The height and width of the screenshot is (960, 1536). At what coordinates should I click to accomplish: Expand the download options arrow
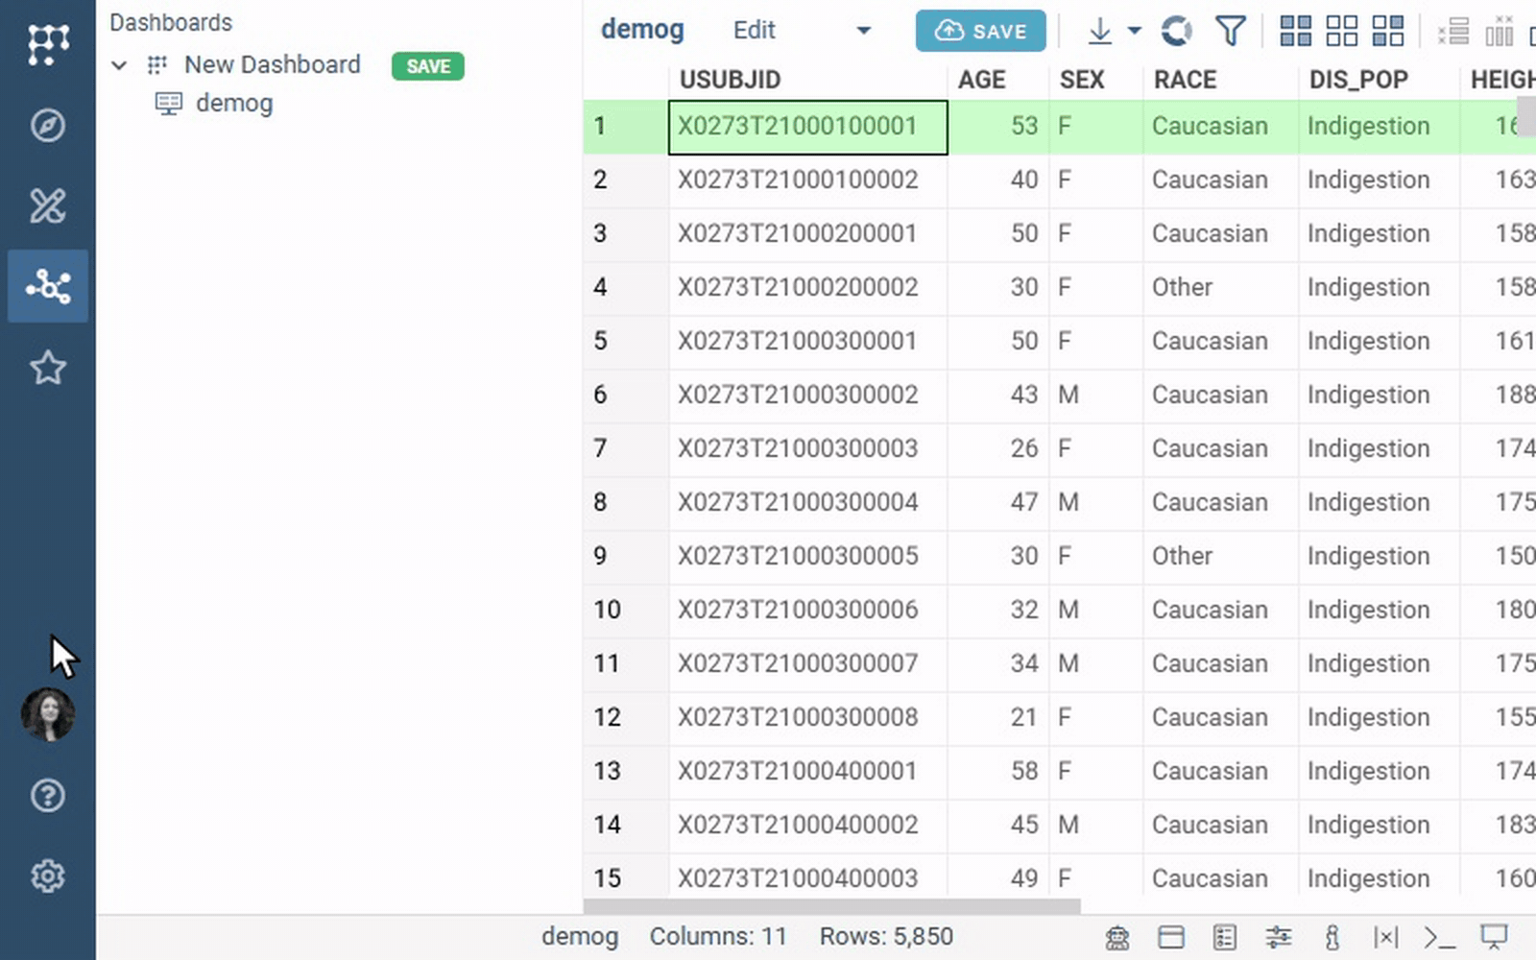(1134, 31)
